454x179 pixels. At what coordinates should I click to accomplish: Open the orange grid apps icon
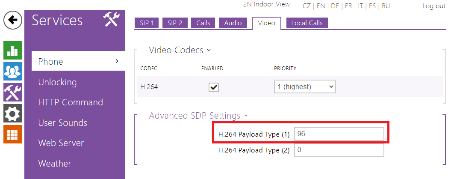pyautogui.click(x=12, y=134)
